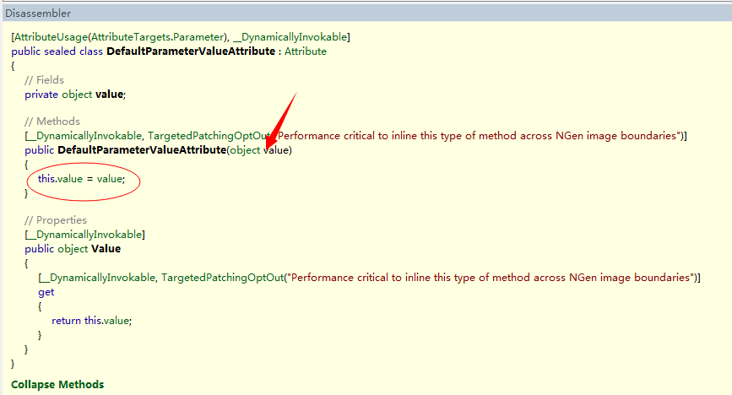Screen dimensions: 732x395
Task: Click the "get" accessor keyword
Action: [x=46, y=292]
